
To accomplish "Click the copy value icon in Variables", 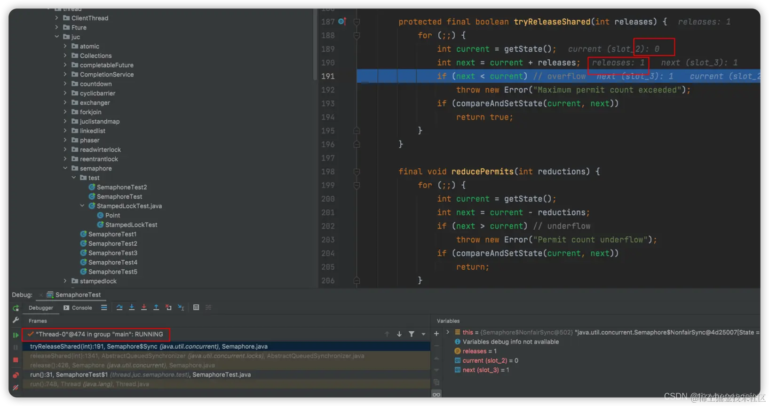I will [x=436, y=383].
